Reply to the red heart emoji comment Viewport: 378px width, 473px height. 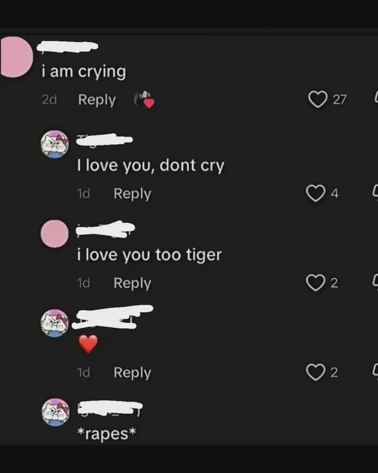pyautogui.click(x=132, y=372)
